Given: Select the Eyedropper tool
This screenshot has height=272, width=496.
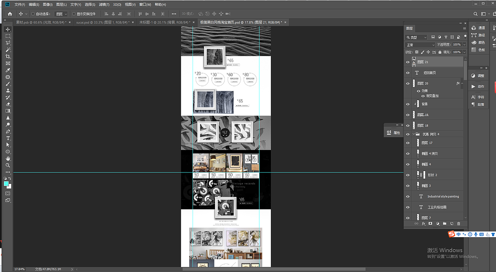Looking at the screenshot, I should click(x=8, y=70).
